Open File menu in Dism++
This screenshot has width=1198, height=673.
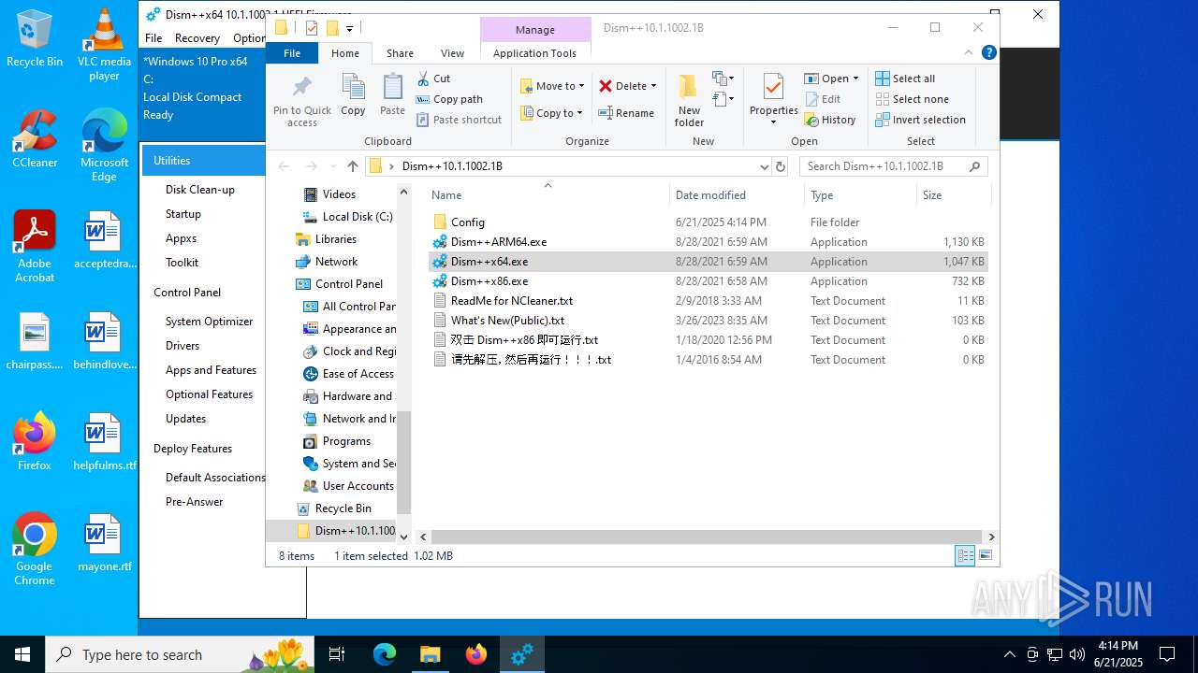pyautogui.click(x=153, y=38)
